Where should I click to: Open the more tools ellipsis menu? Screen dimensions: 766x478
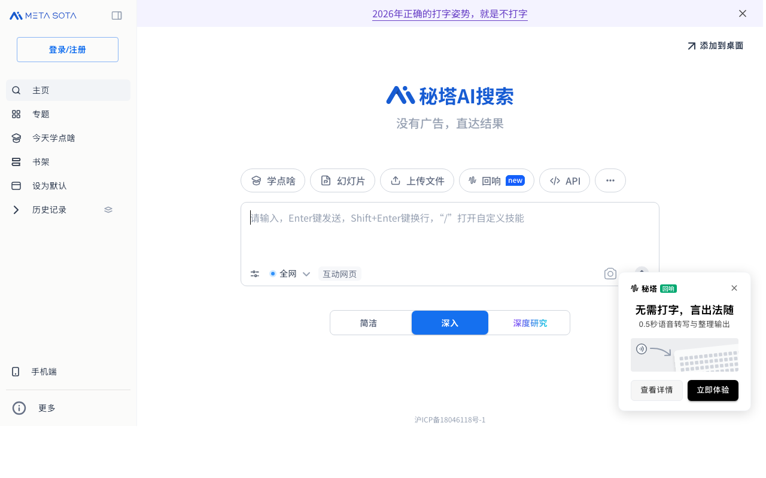point(610,180)
